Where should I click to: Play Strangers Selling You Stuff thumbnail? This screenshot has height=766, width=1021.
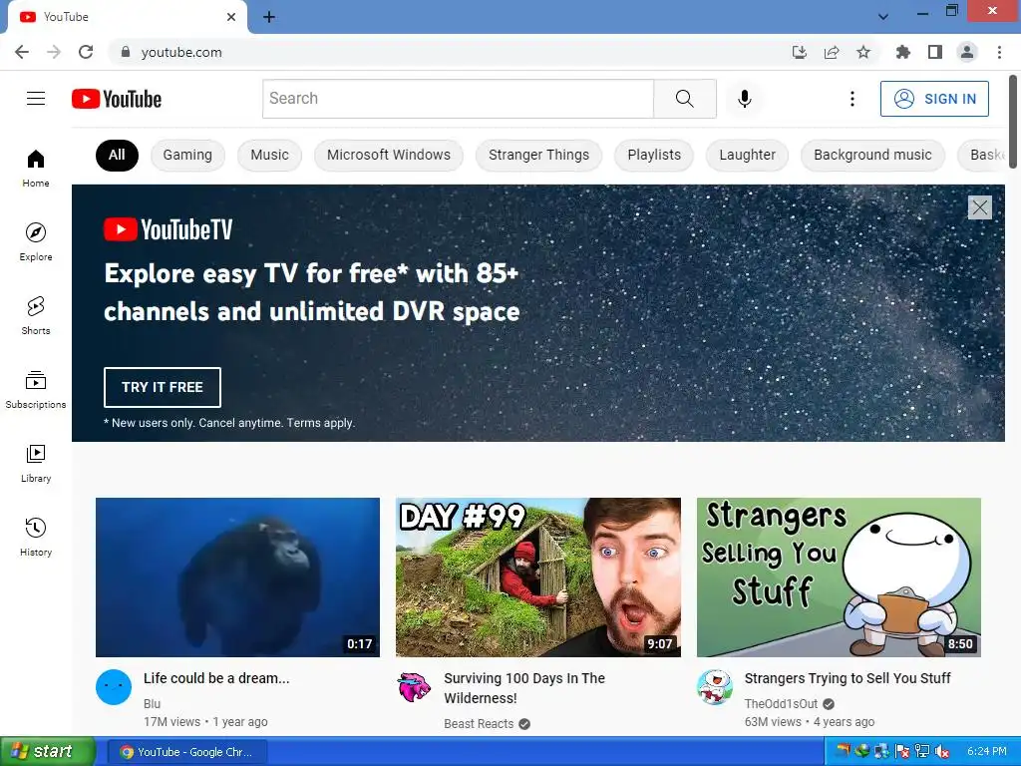click(839, 577)
